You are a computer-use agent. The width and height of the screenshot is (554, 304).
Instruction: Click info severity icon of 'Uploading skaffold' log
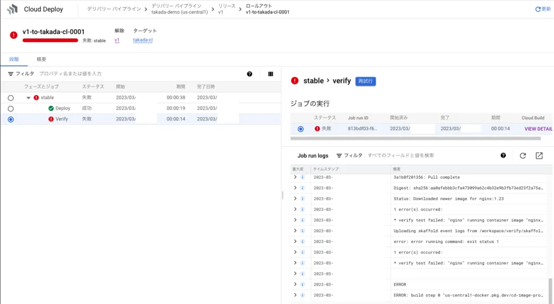(x=302, y=231)
